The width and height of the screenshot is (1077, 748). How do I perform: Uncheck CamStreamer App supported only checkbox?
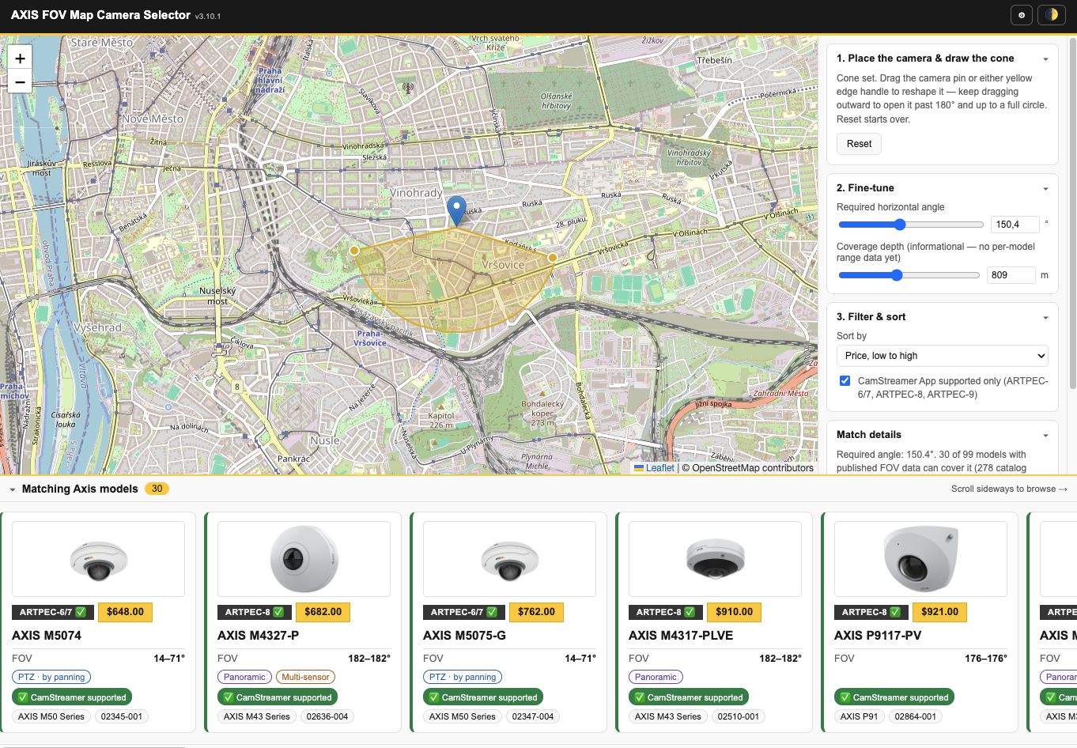click(845, 381)
